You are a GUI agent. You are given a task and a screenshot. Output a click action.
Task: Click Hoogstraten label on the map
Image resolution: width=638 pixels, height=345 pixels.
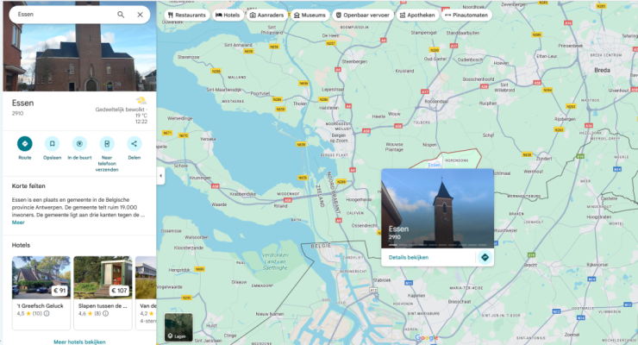tap(599, 216)
